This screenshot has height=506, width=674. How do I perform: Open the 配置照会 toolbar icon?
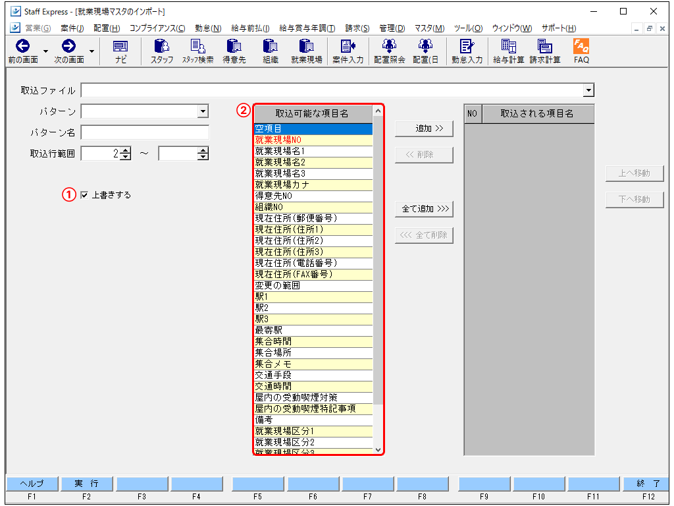[x=389, y=47]
